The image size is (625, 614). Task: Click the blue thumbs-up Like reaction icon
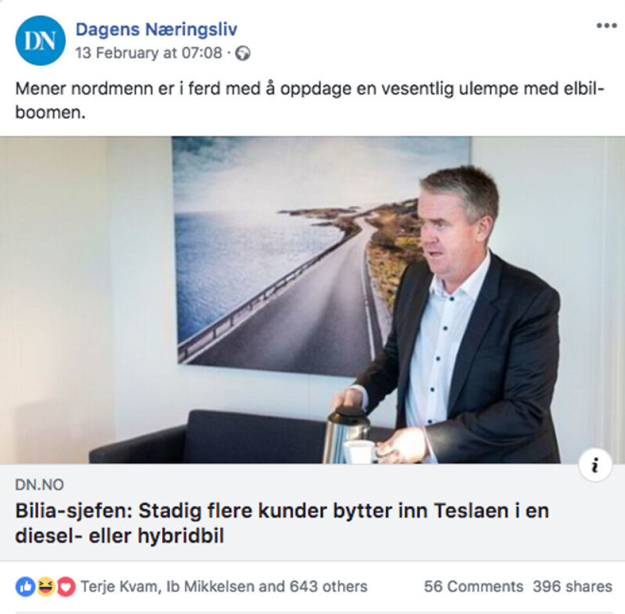(25, 587)
